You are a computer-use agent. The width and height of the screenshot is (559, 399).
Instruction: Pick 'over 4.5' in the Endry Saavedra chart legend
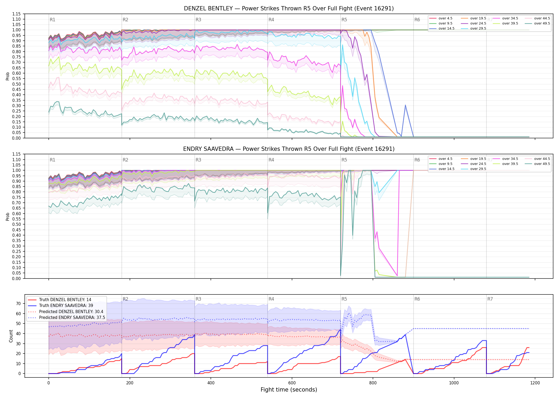click(x=441, y=159)
